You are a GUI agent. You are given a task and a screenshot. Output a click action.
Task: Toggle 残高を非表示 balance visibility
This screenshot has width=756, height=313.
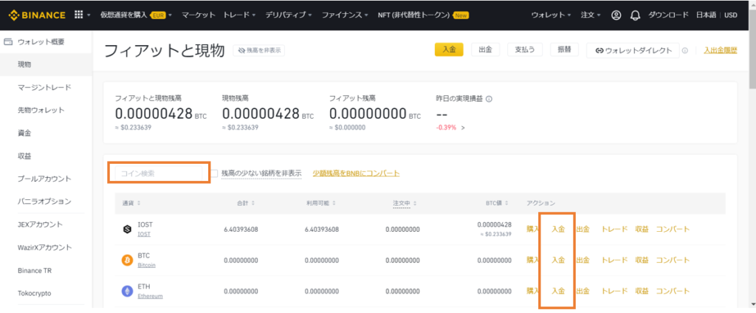pos(259,50)
